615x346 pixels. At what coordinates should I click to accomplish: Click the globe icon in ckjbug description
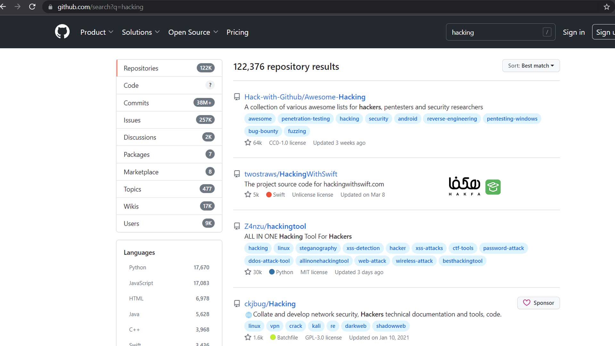point(249,315)
